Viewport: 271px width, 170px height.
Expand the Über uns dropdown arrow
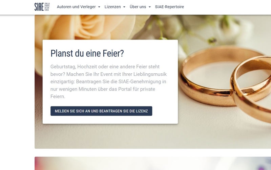(x=150, y=7)
